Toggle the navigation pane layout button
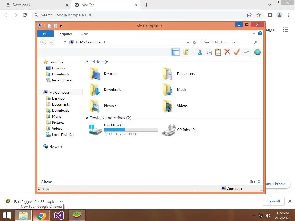 [x=175, y=52]
